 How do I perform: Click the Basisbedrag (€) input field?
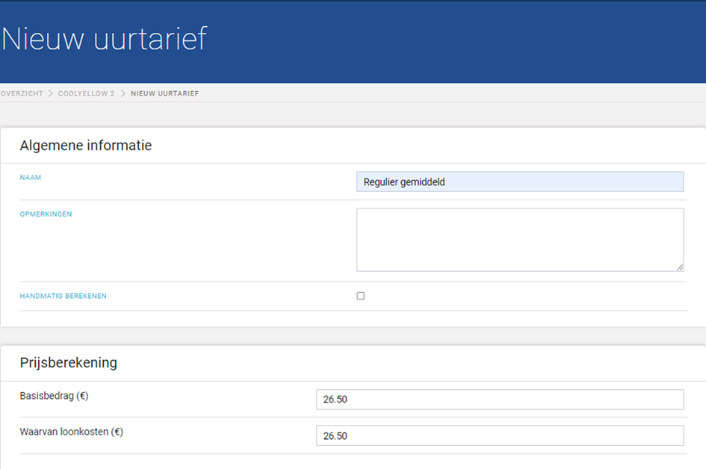tap(500, 400)
